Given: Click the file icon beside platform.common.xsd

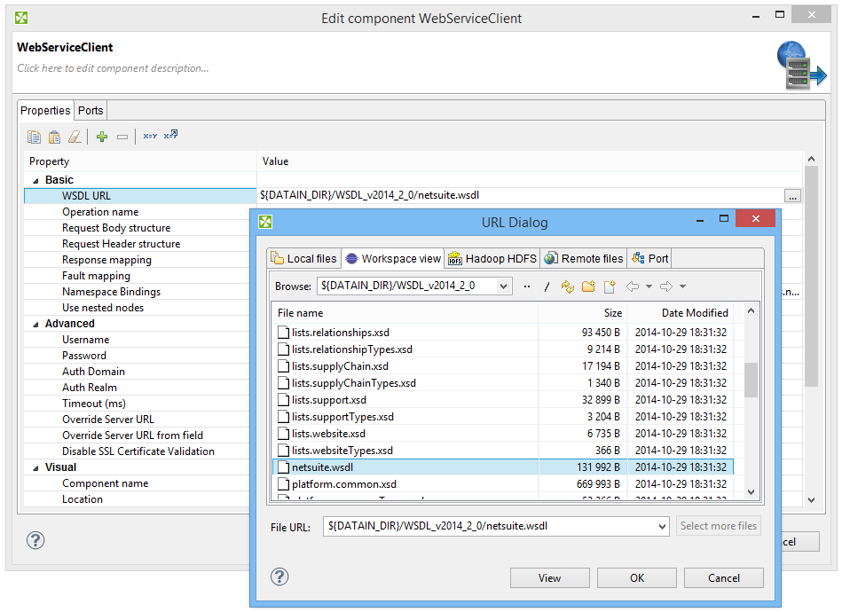Looking at the screenshot, I should (x=283, y=484).
